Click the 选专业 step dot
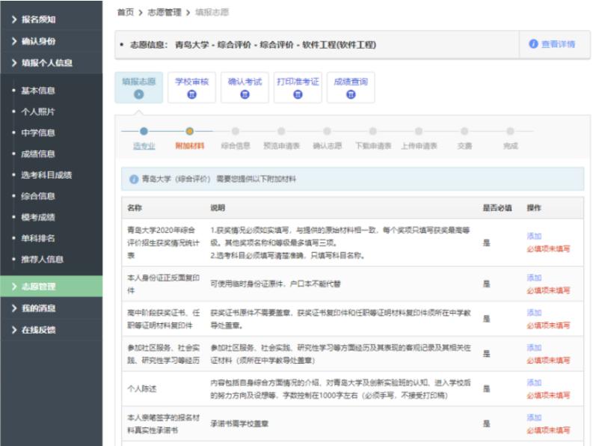 (144, 132)
